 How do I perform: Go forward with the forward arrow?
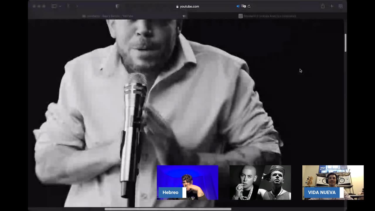pyautogui.click(x=77, y=6)
